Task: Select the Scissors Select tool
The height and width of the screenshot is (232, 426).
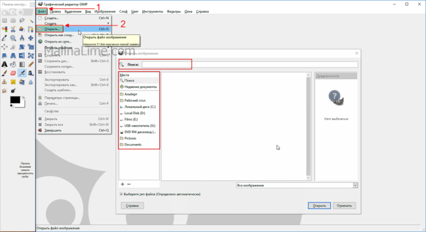Action: click(x=13, y=29)
